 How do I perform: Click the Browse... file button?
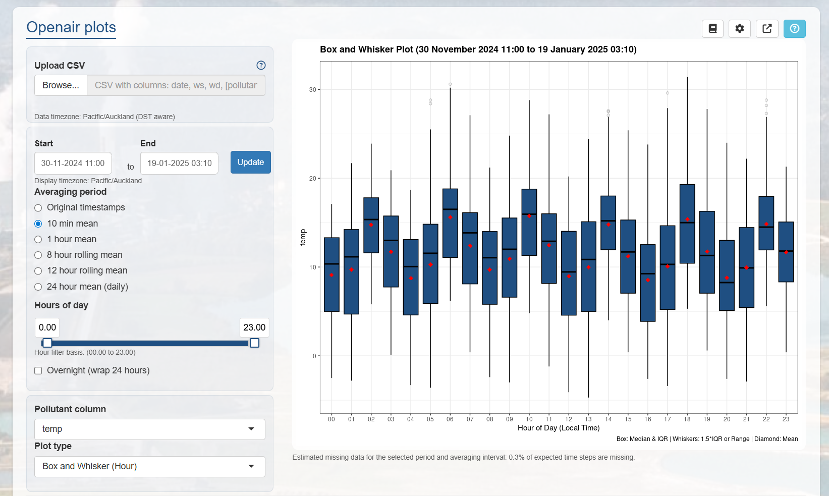coord(61,85)
